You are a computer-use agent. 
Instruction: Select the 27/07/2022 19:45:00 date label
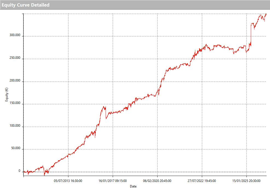click(x=202, y=181)
